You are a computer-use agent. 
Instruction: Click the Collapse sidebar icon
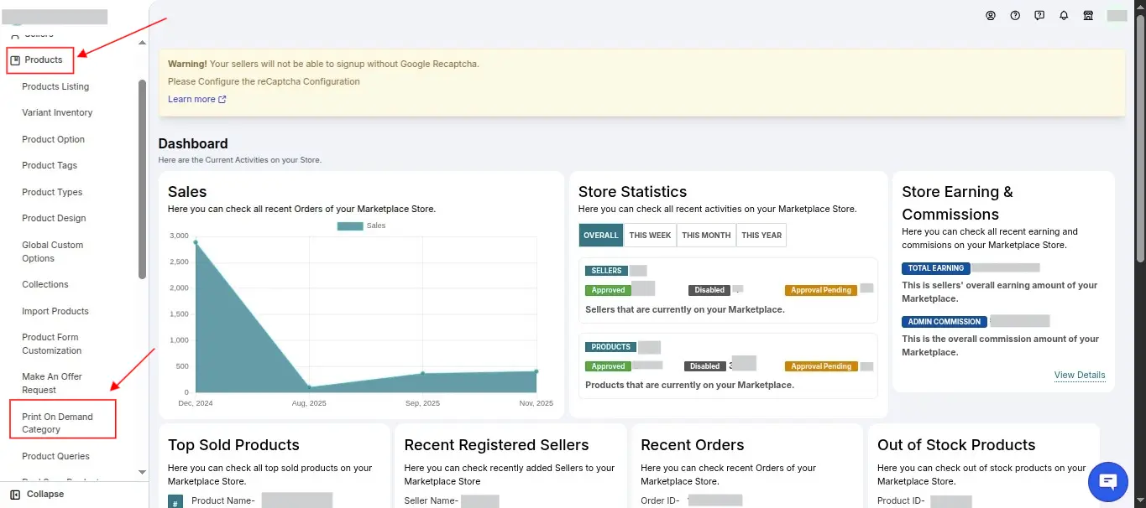[x=15, y=495]
